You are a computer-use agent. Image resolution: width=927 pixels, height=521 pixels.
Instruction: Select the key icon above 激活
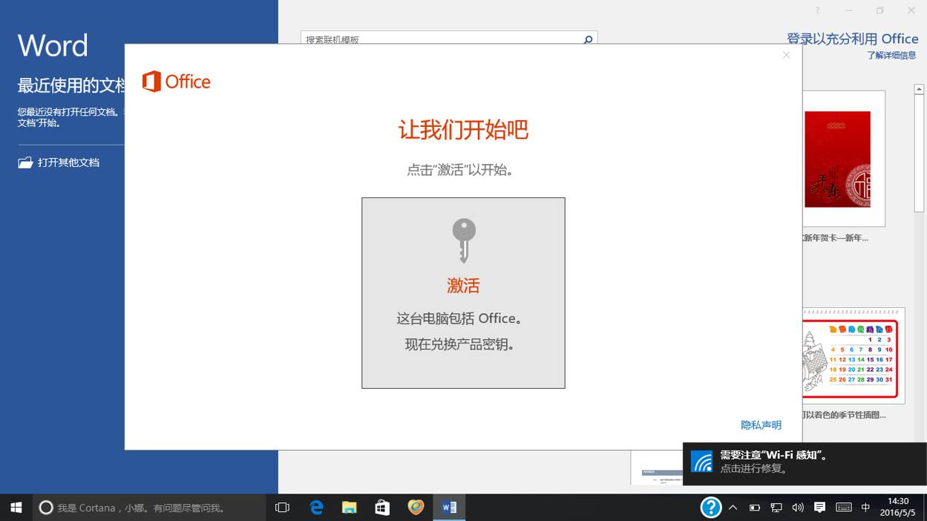463,240
